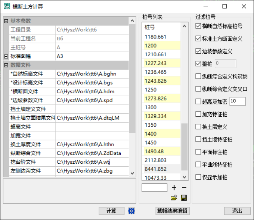Click the open folder icon below station list
The height and width of the screenshot is (220, 254).
[174, 198]
